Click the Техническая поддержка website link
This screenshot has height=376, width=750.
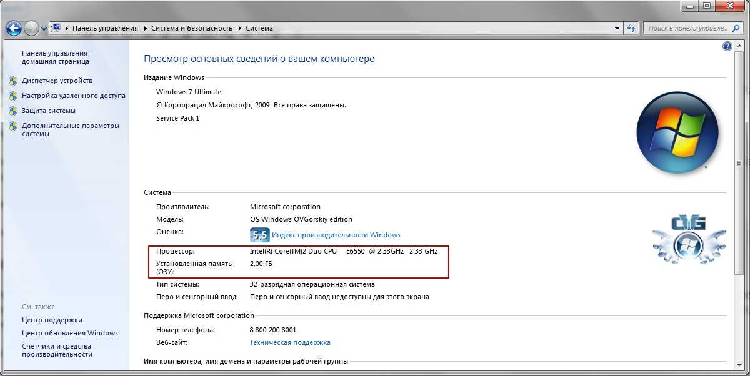click(290, 342)
